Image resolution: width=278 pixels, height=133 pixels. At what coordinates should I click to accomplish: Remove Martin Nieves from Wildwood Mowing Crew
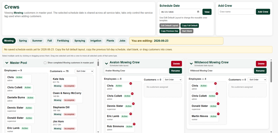[x=218, y=114]
